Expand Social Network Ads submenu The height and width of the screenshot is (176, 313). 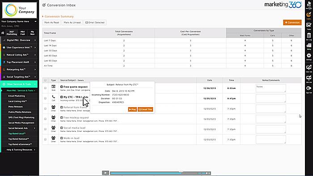point(35,128)
